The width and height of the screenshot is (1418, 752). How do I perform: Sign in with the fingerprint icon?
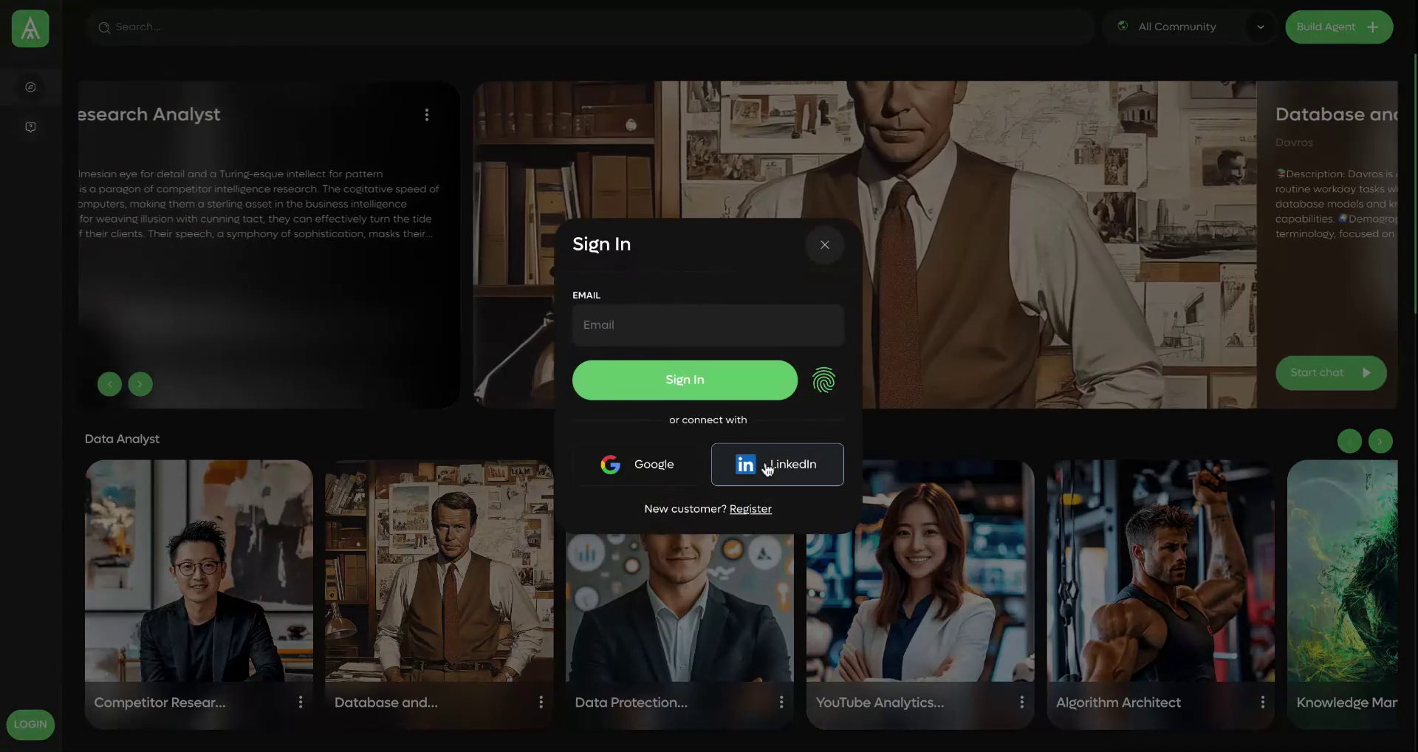(824, 380)
